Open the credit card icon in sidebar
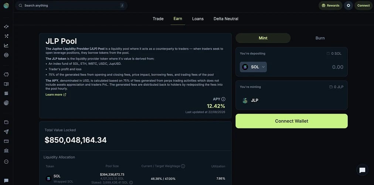 [x=6, y=141]
